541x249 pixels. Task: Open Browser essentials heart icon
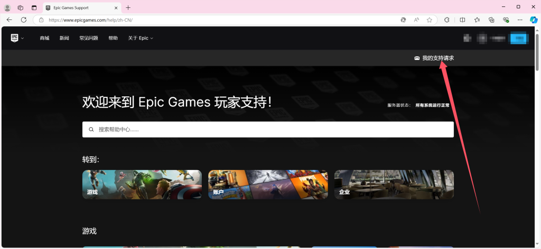tap(506, 20)
